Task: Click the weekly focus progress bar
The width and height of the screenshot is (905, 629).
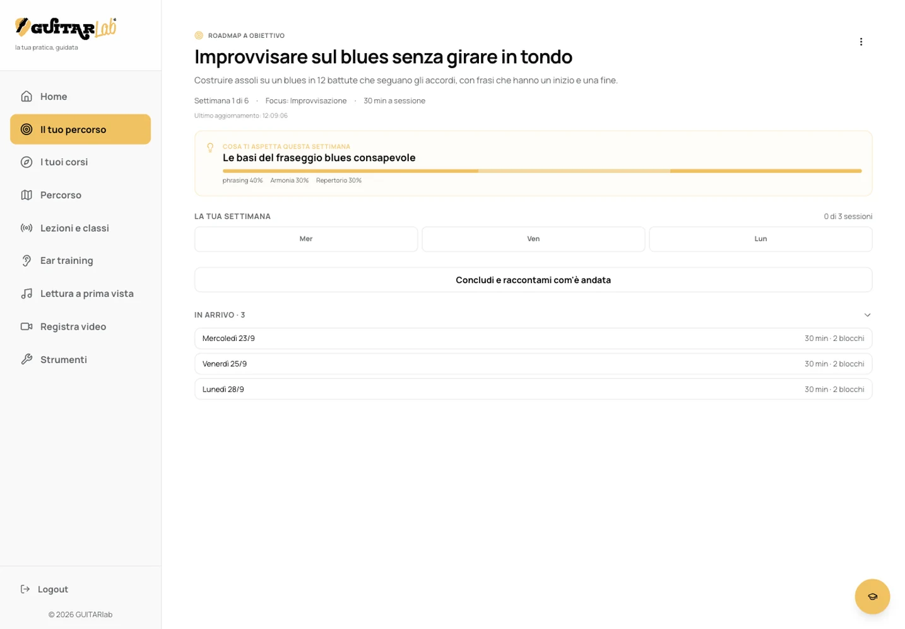Action: (x=542, y=171)
